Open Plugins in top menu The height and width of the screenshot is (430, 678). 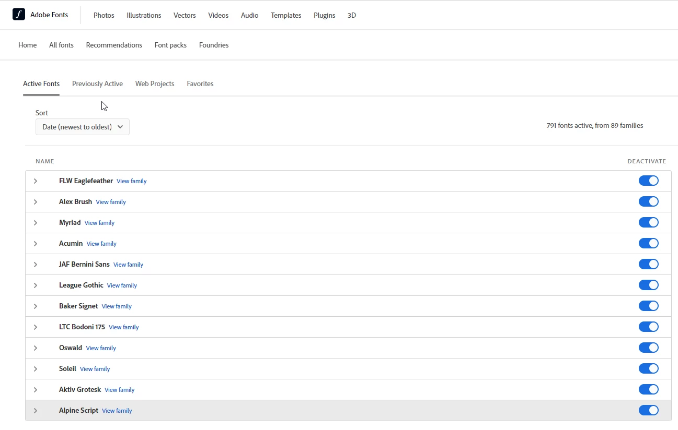324,15
